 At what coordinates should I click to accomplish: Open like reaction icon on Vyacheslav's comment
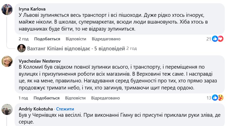215,98
